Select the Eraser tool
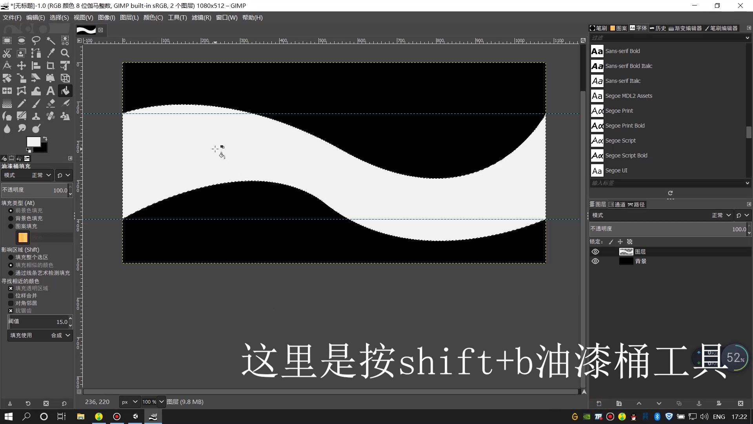 pyautogui.click(x=51, y=103)
